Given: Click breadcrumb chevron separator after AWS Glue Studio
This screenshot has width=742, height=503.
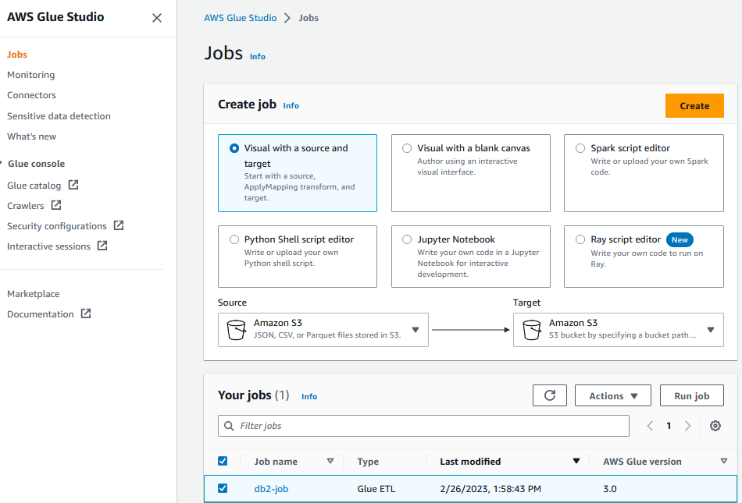Looking at the screenshot, I should point(287,18).
